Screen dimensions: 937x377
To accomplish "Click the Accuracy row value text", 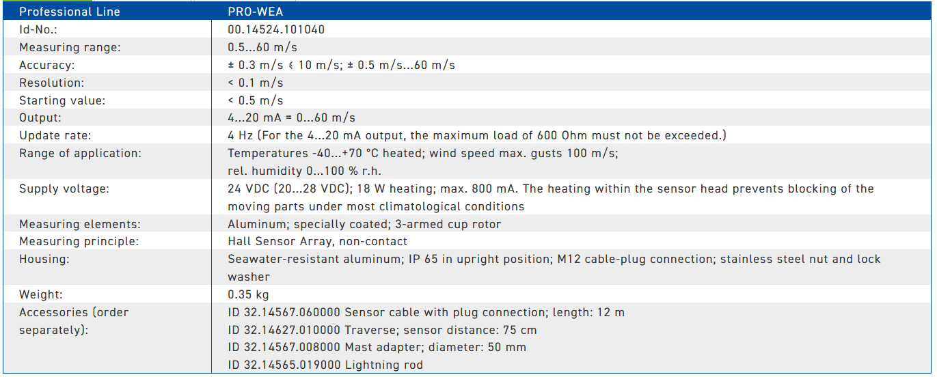I will [341, 66].
